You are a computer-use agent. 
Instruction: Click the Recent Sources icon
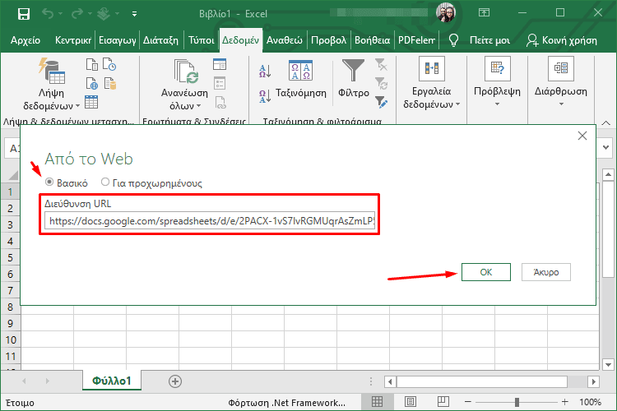(x=109, y=64)
